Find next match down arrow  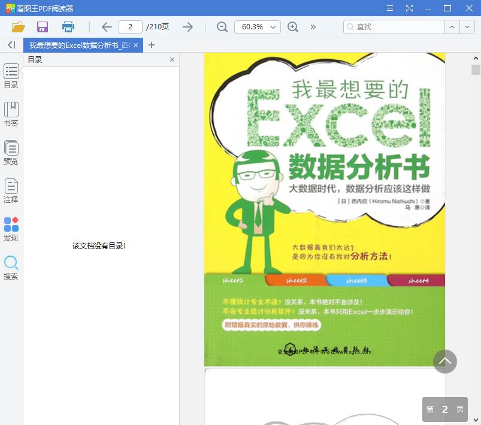click(x=467, y=27)
